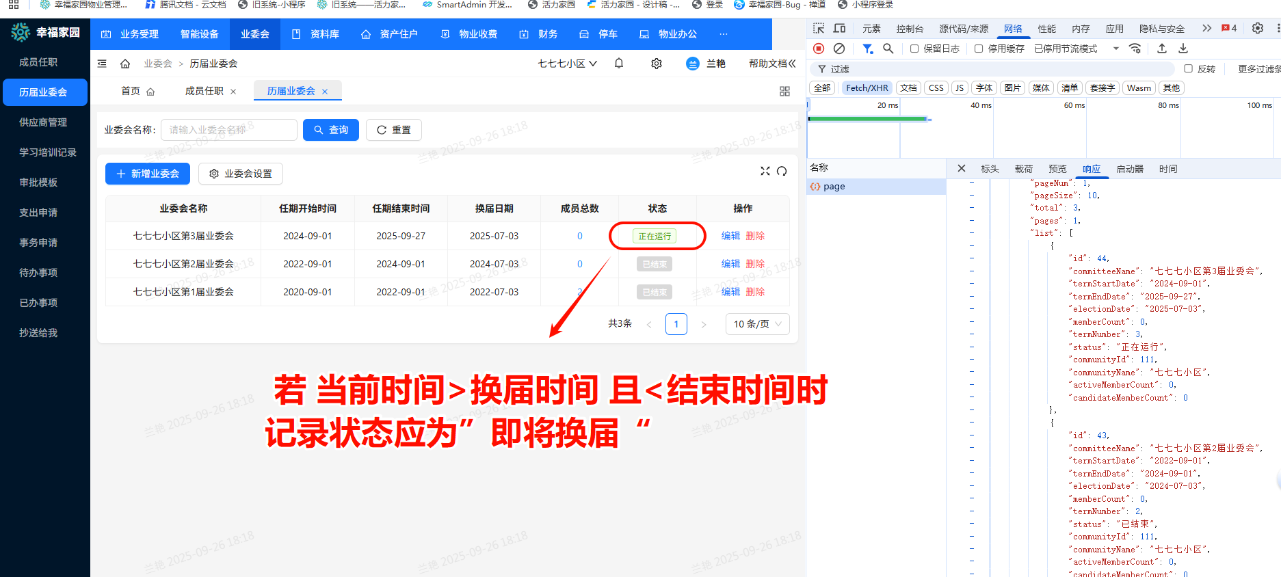
Task: Switch to the DevTools 控制台 tab
Action: 910,29
